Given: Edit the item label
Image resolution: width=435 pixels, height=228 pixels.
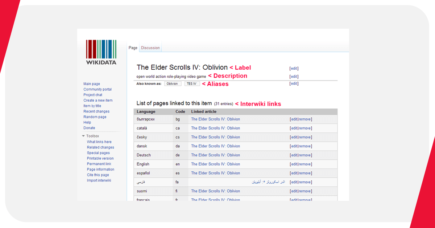Looking at the screenshot, I should tap(294, 68).
